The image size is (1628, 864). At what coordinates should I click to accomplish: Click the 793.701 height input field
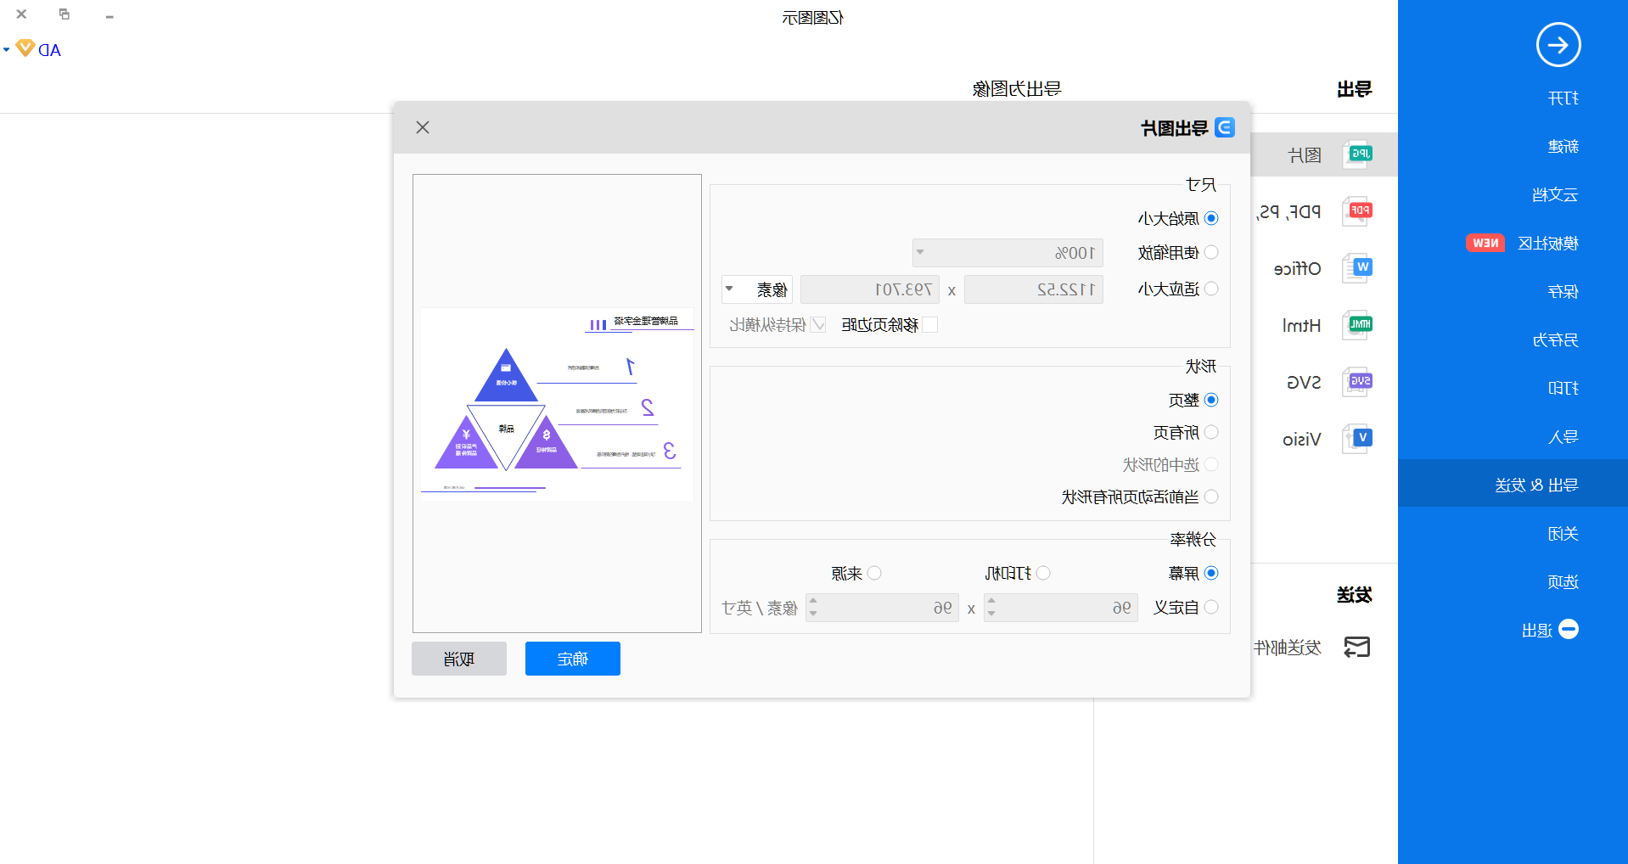[x=870, y=289]
